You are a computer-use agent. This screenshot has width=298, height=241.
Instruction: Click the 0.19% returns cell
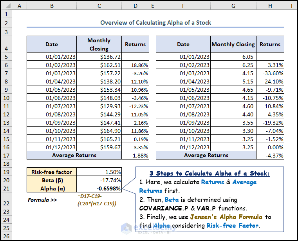(x=135, y=139)
